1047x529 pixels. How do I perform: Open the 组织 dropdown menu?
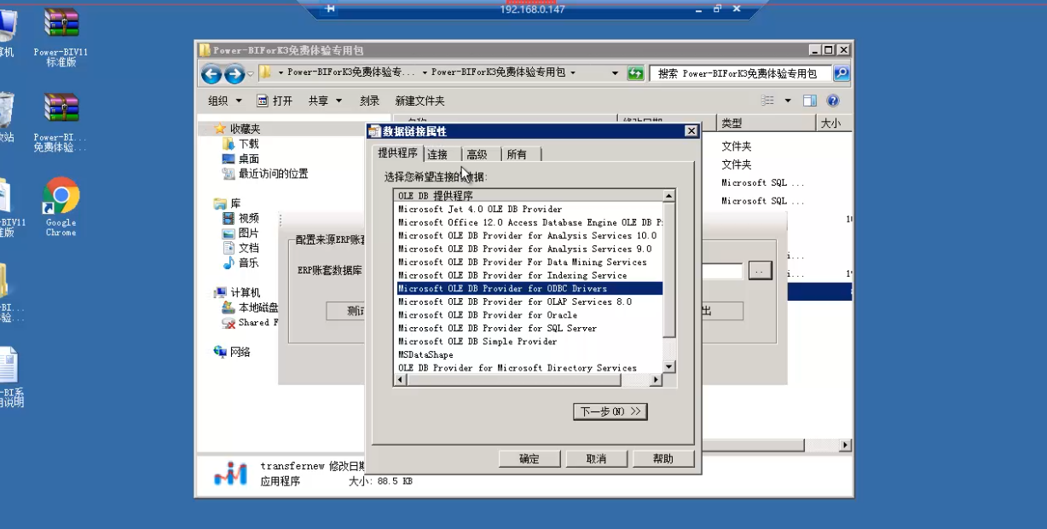click(224, 101)
